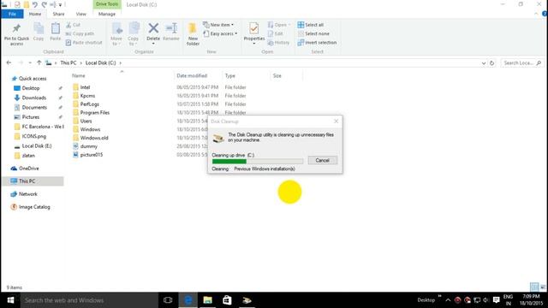Open recent locations dropdown arrow
Viewport: 548px width, 308px height.
pos(30,62)
